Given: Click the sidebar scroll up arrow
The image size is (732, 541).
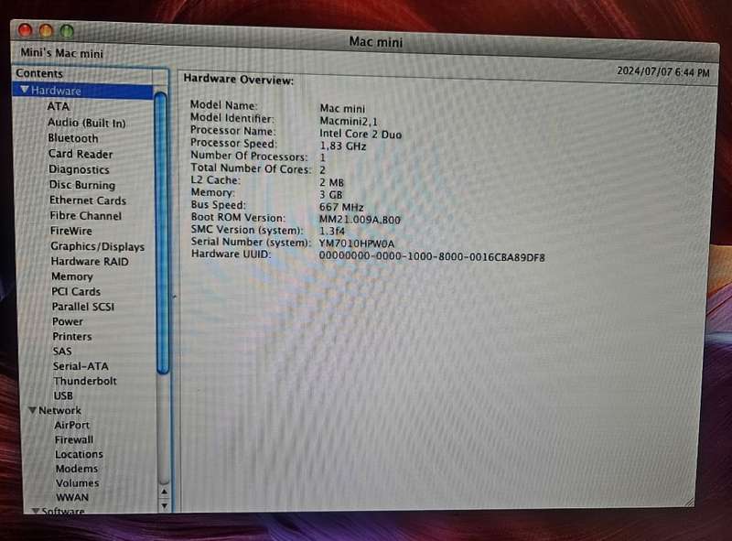Looking at the screenshot, I should click(x=164, y=492).
